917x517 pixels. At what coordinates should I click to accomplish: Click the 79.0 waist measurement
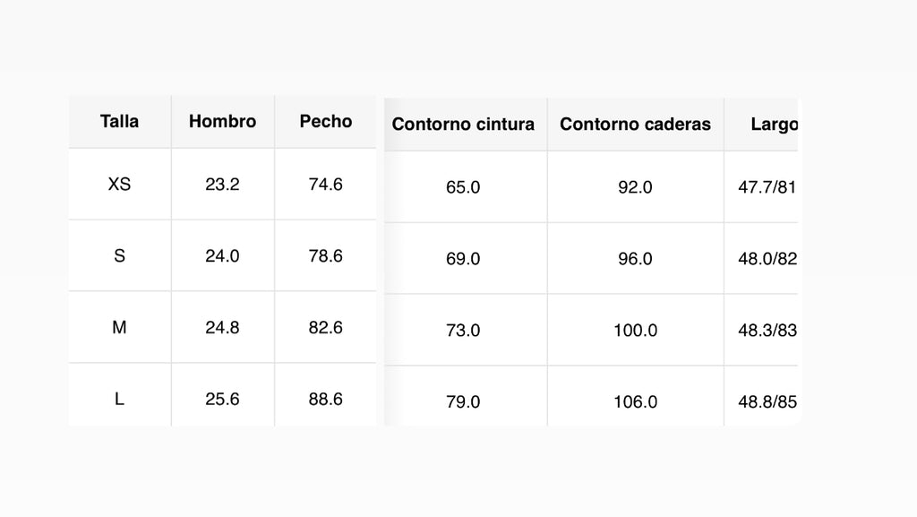coord(463,402)
